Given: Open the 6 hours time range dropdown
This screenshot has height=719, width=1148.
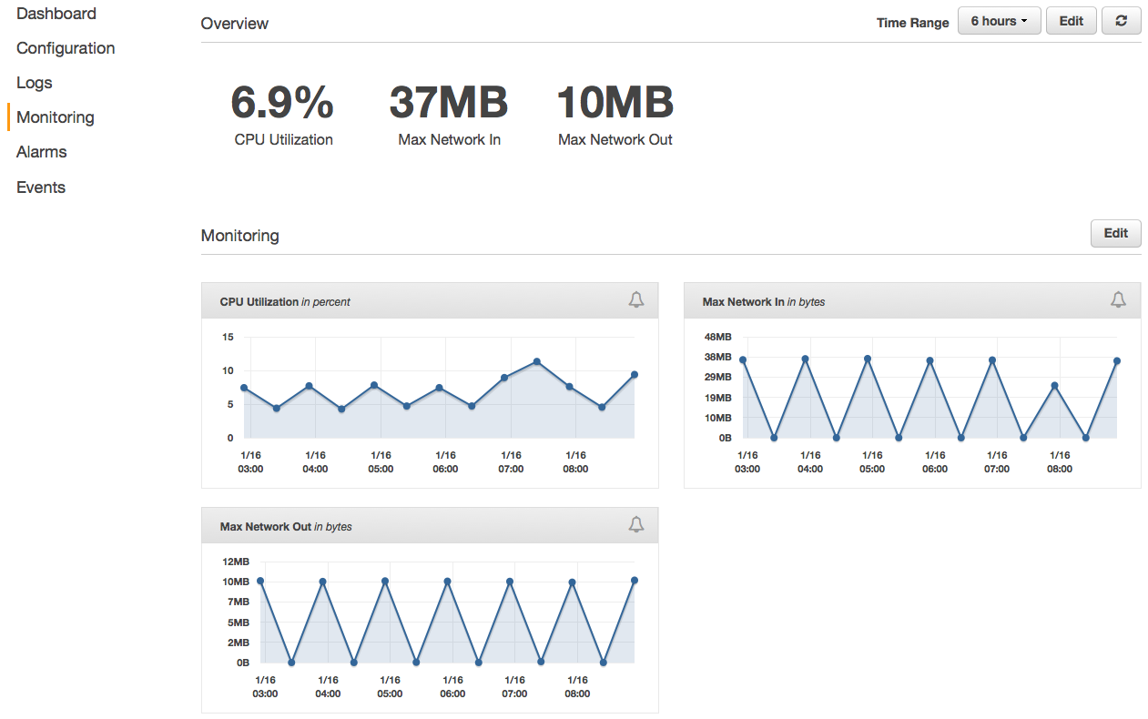Looking at the screenshot, I should [999, 21].
